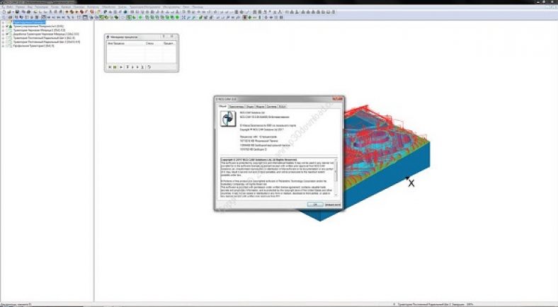This screenshot has width=558, height=307.
Task: Save using the floppy disk toolbar icon
Action: click(x=18, y=12)
